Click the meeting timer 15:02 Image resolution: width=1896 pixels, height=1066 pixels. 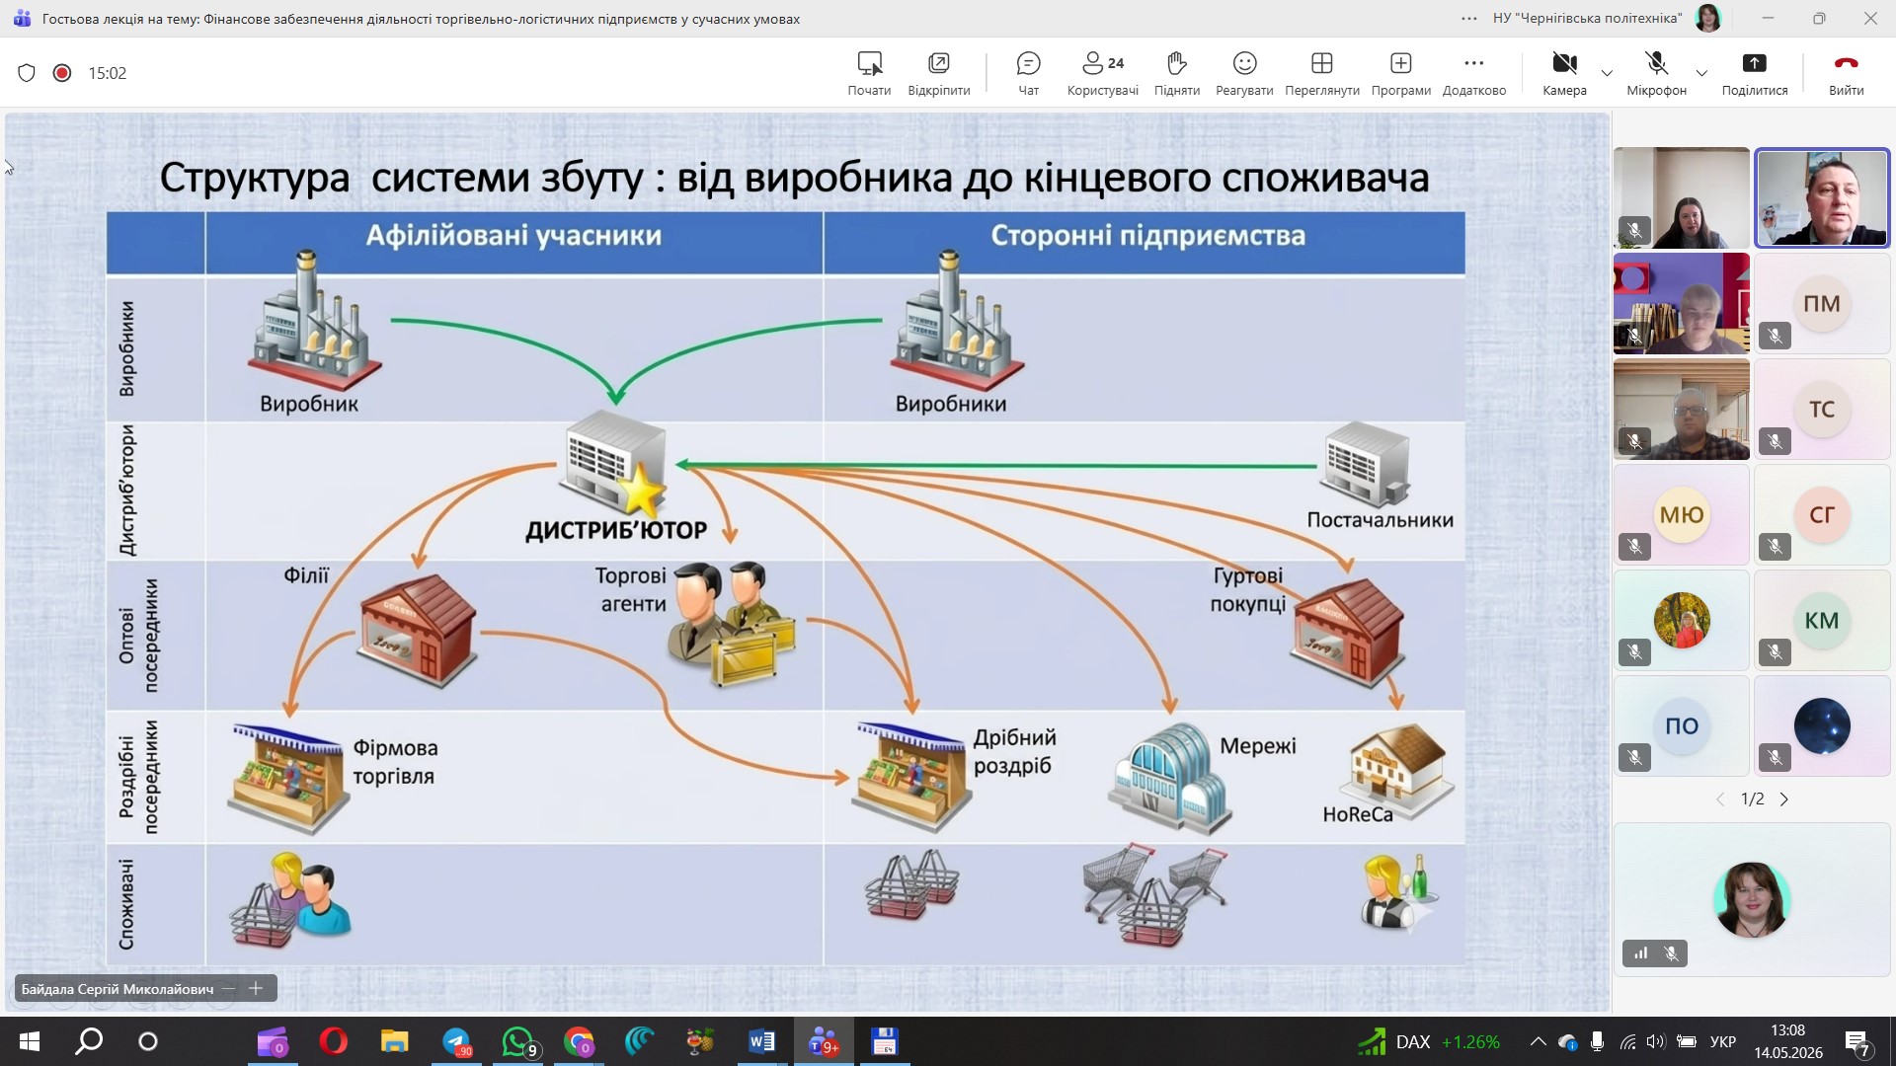click(108, 73)
